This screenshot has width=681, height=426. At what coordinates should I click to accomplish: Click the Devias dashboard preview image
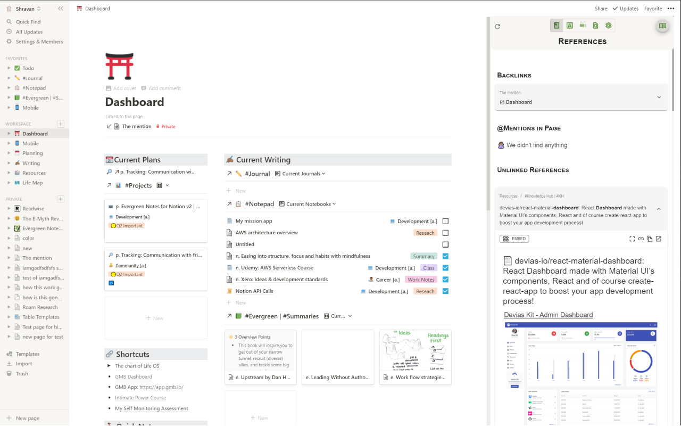580,373
